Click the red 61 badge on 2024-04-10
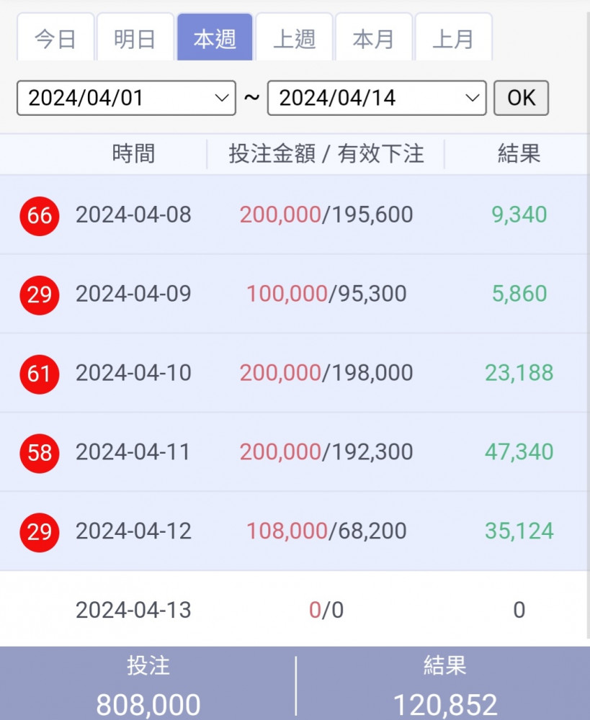Viewport: 590px width, 720px height. [x=40, y=374]
